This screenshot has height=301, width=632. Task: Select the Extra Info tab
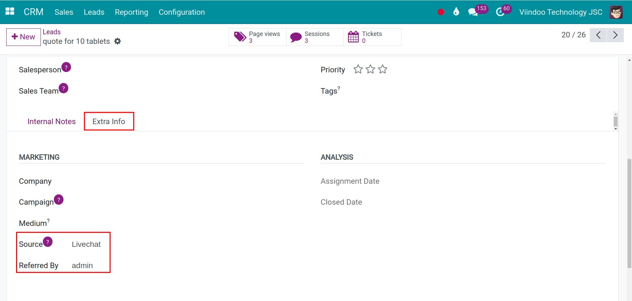(109, 121)
